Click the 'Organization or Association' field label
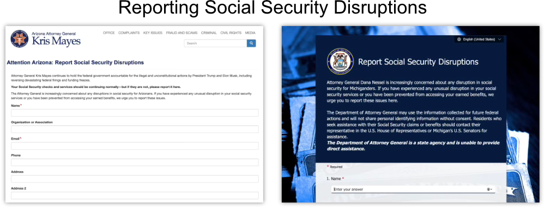Image resolution: width=545 pixels, height=208 pixels. [x=32, y=122]
